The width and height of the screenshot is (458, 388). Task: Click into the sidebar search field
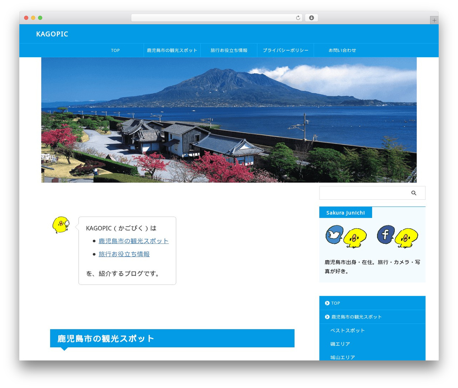pyautogui.click(x=364, y=193)
